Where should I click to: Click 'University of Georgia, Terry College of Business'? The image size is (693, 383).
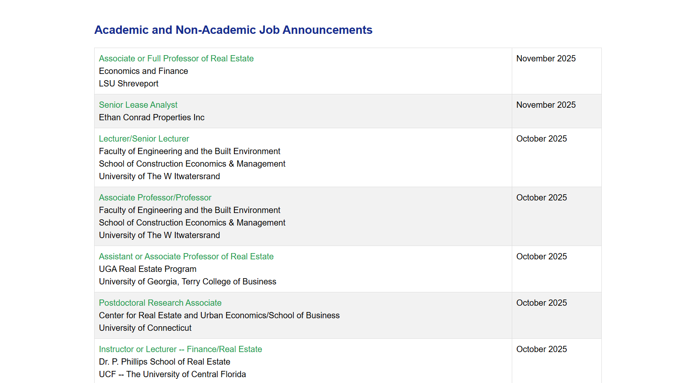[187, 282]
